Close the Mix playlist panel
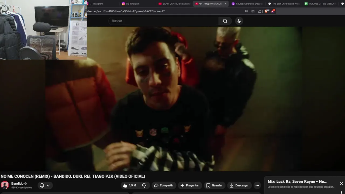This screenshot has height=194, width=345. point(341,183)
